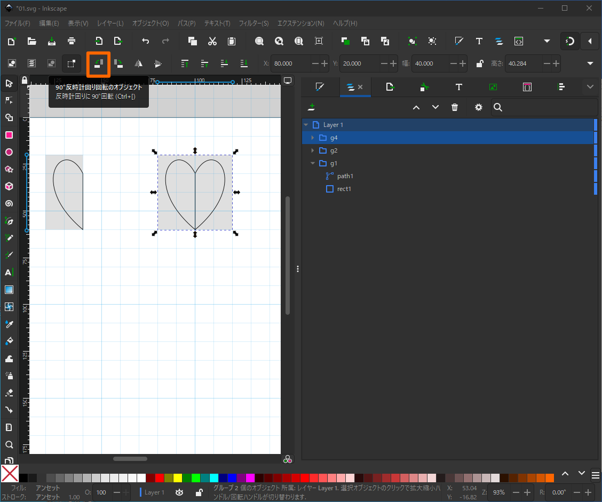
Task: Flip selection vertically
Action: point(158,63)
